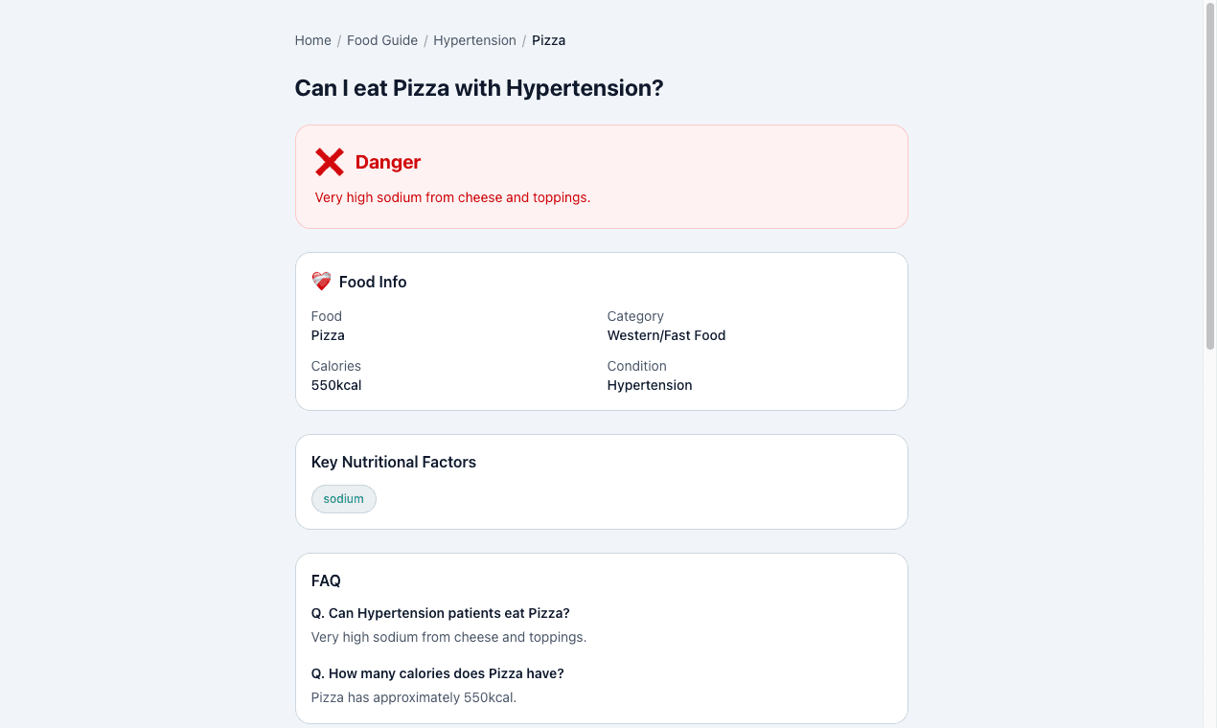
Task: Click the Food label showing Pizza
Action: [x=328, y=335]
